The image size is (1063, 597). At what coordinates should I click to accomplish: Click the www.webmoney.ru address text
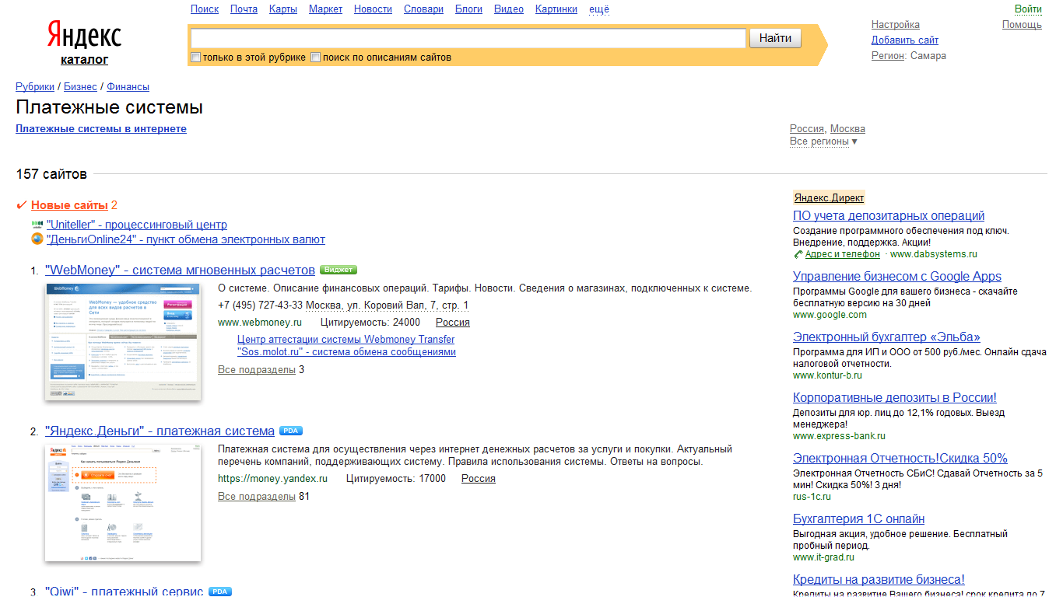[260, 323]
